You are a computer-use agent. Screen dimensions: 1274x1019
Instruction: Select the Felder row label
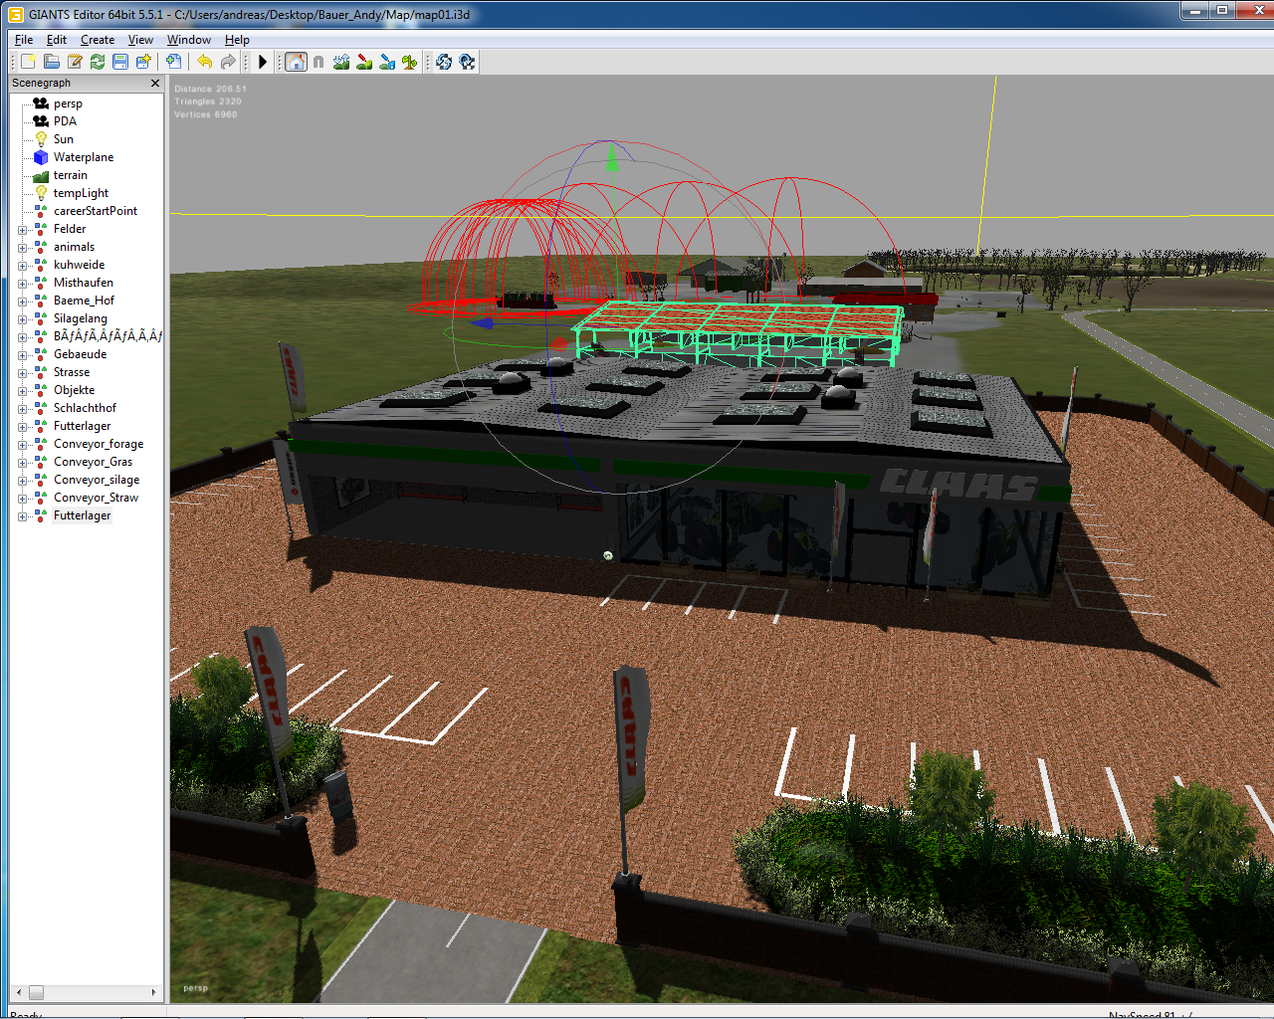tap(70, 229)
